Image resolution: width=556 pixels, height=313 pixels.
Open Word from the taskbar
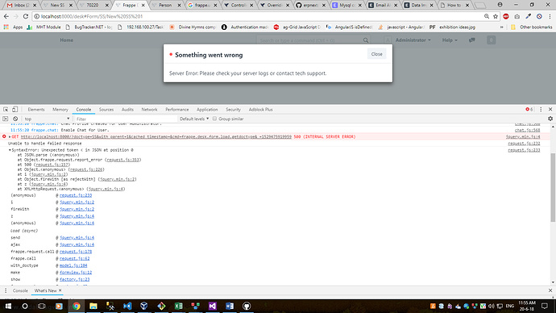coord(230,306)
